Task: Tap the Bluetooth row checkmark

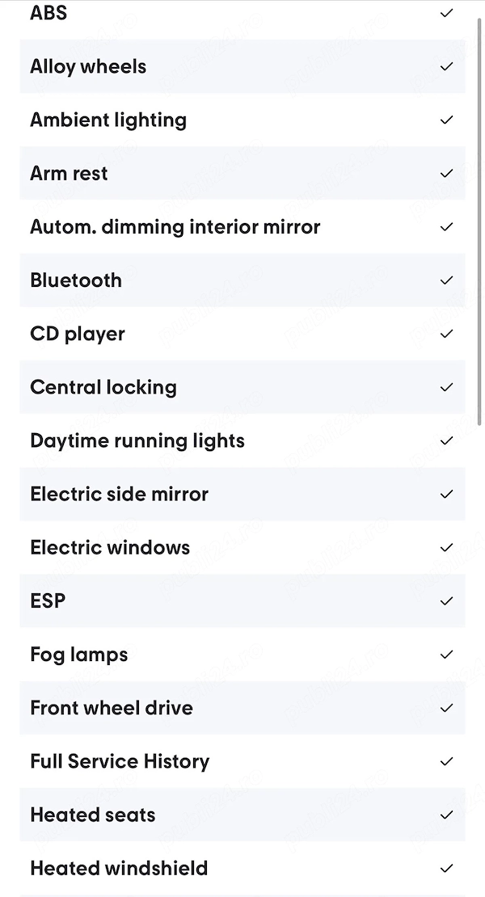Action: click(447, 280)
